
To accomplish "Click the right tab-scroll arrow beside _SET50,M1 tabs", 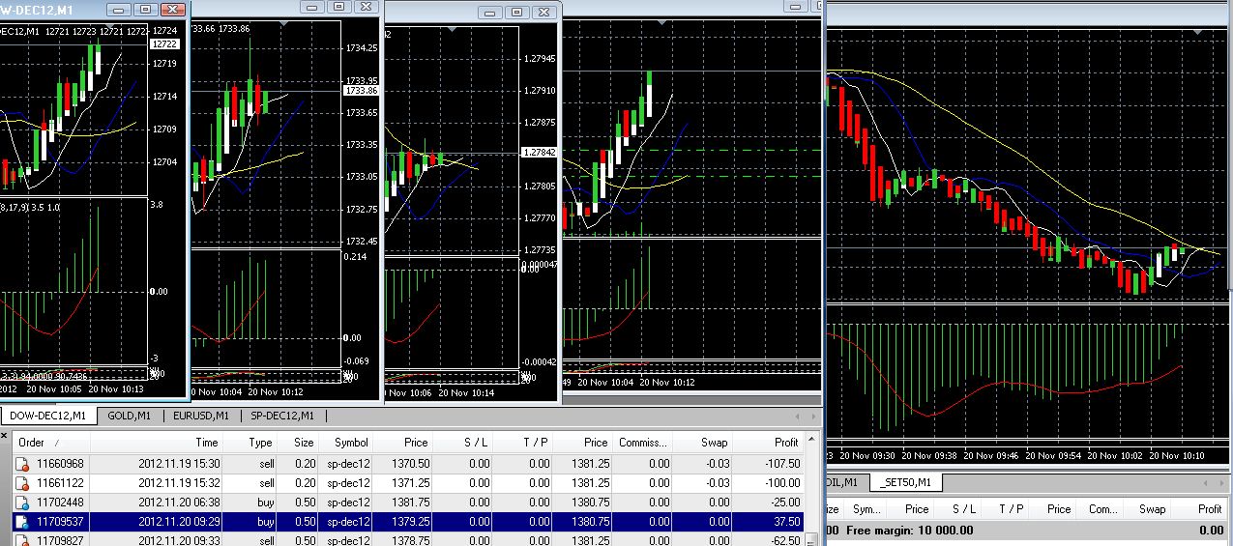I will [x=1221, y=483].
